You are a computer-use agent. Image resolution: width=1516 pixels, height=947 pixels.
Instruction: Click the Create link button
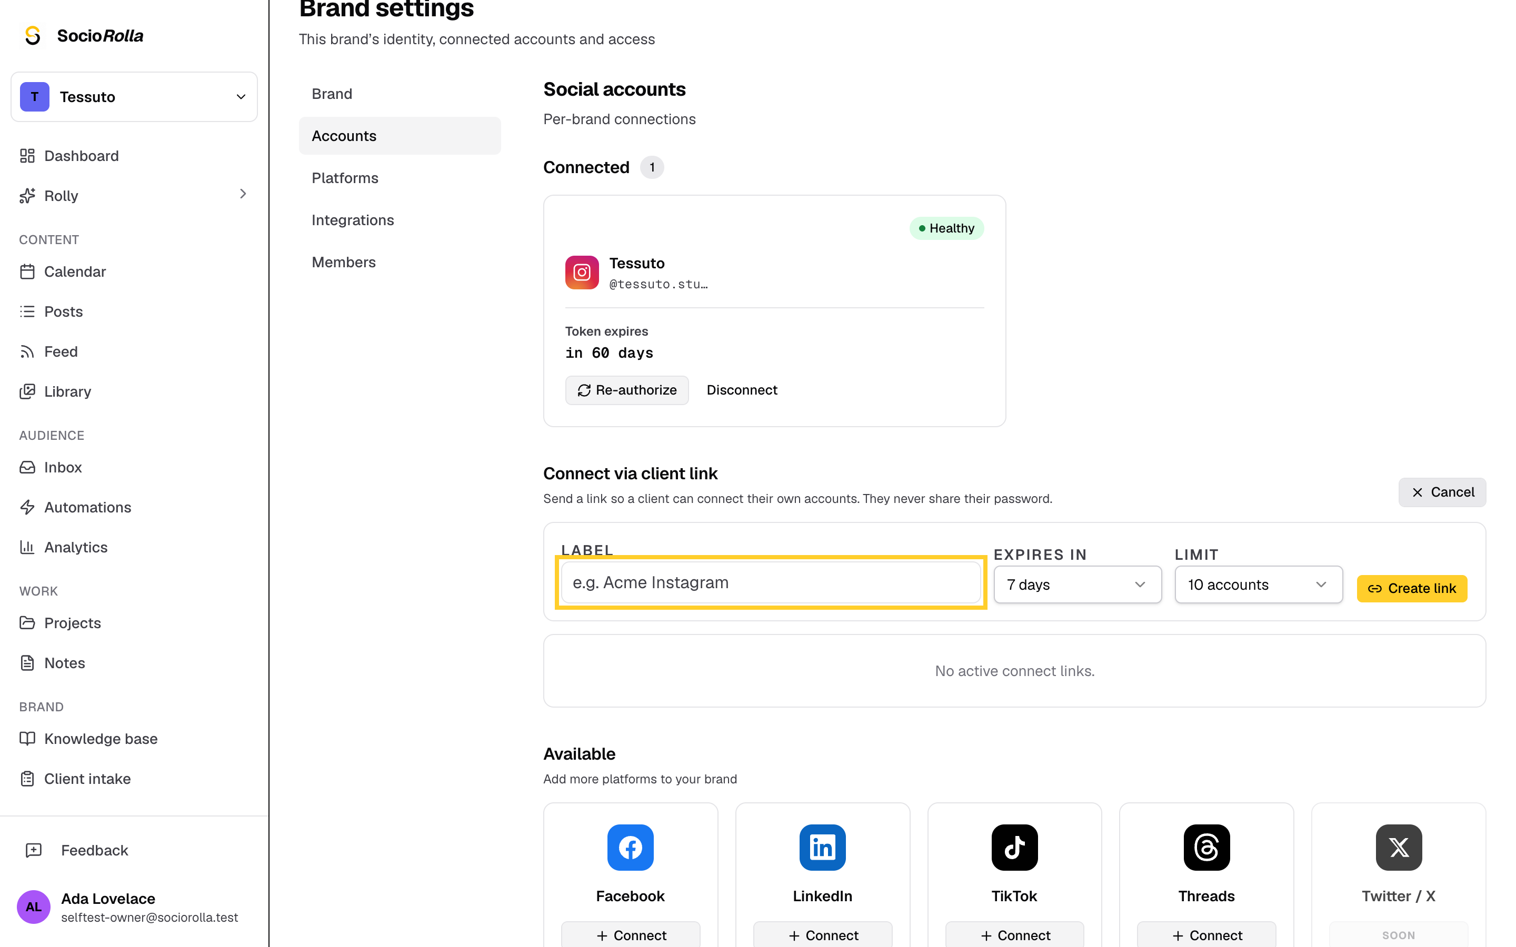1411,589
